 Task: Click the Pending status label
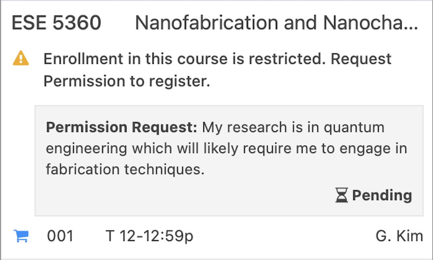tap(382, 196)
